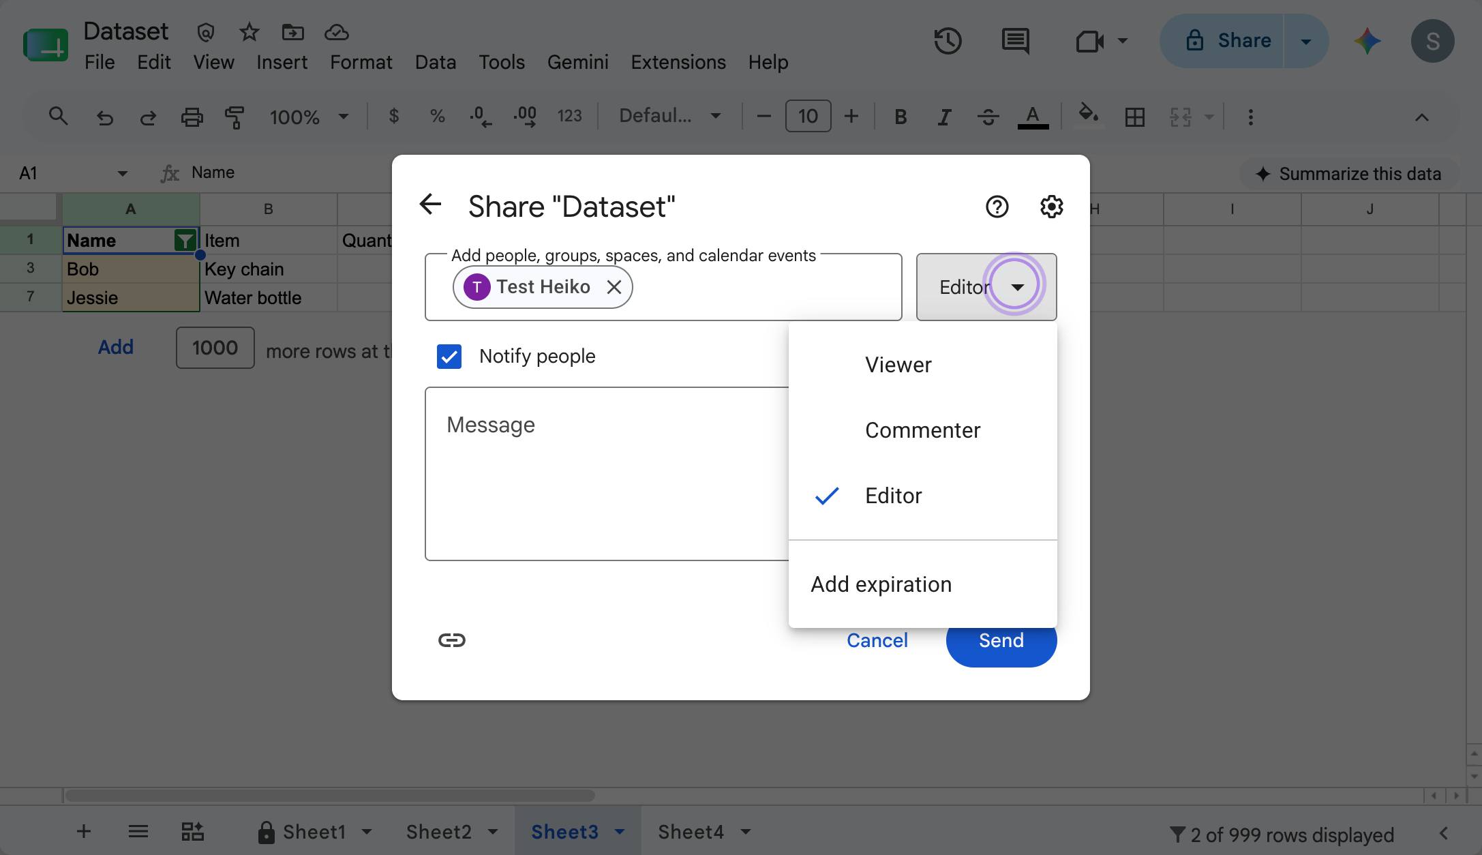Toggle the filter on Name column
Image resolution: width=1482 pixels, height=855 pixels.
pos(185,240)
